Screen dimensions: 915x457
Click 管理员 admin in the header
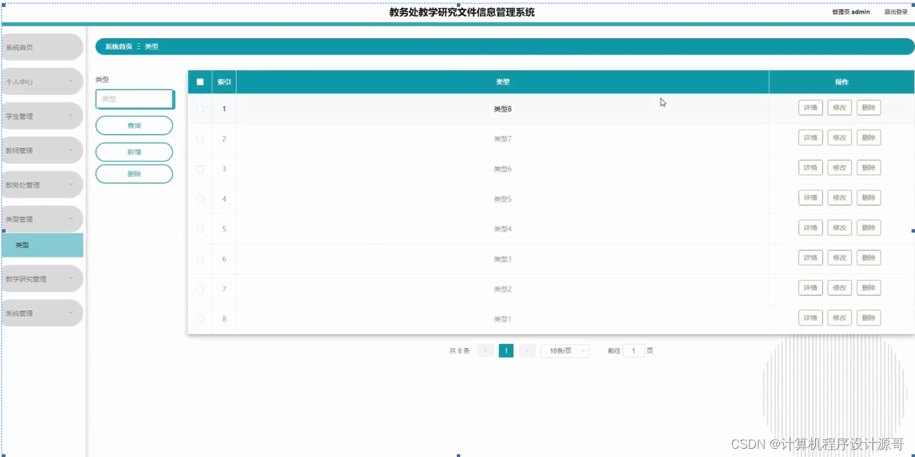(x=851, y=12)
